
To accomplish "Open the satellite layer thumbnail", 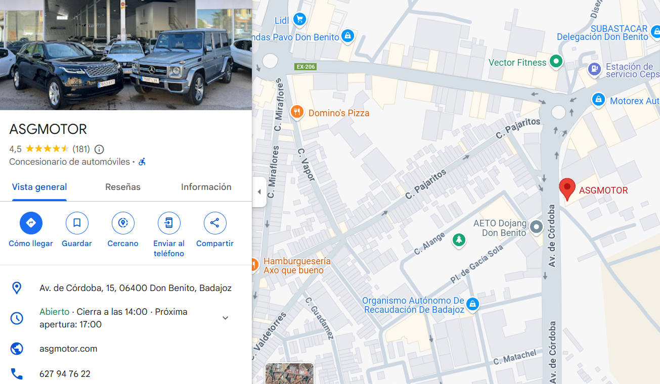I will click(290, 373).
